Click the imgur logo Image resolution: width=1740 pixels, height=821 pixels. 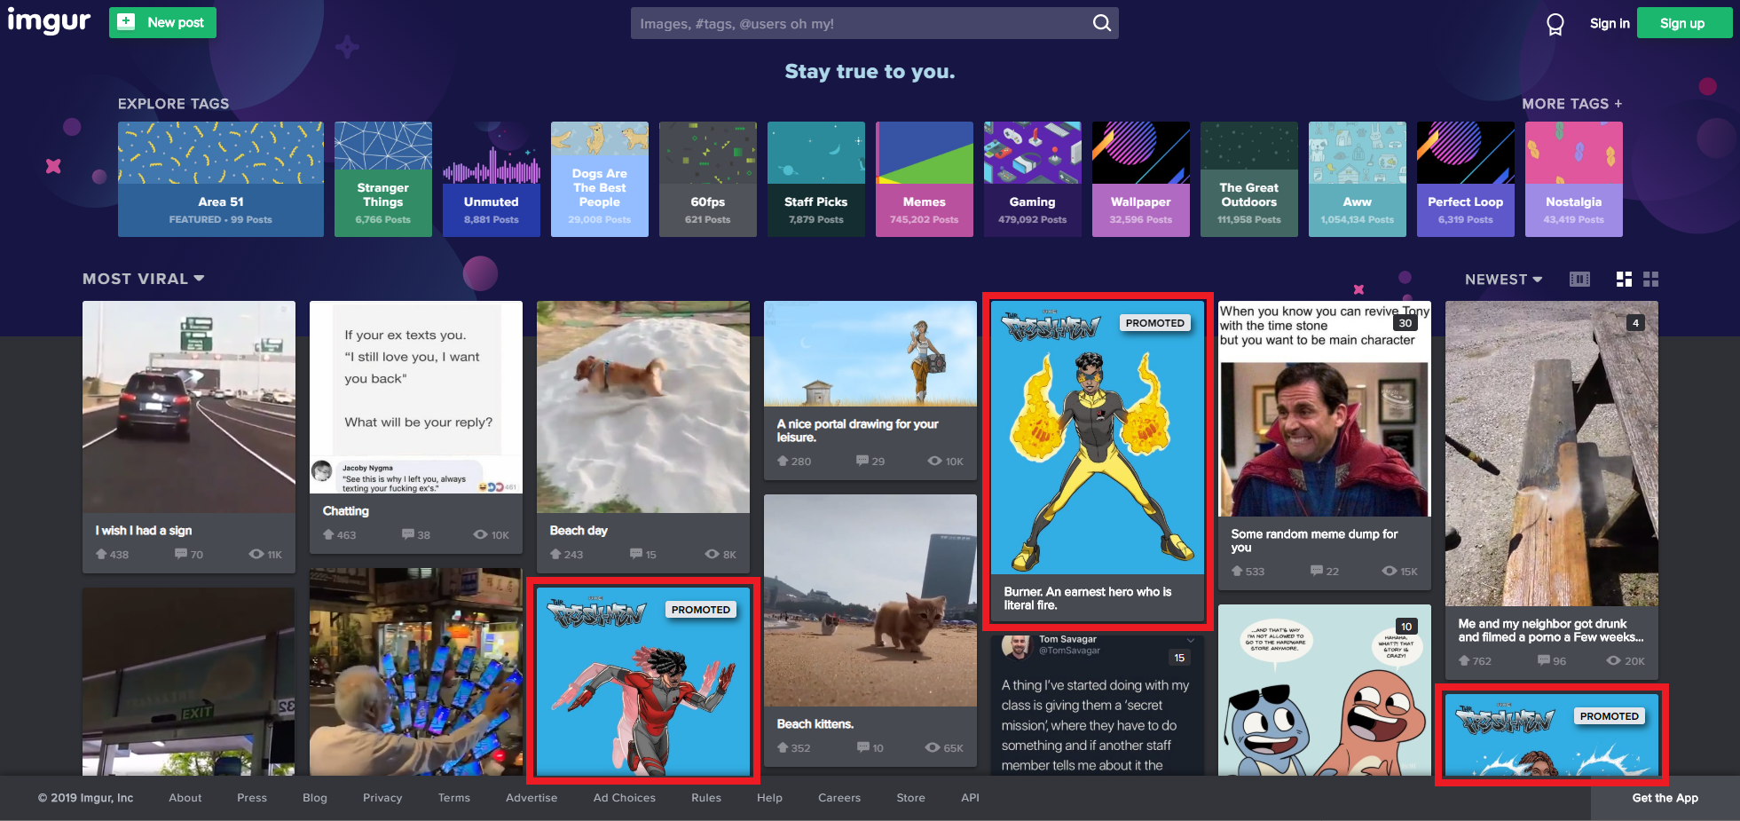click(50, 22)
